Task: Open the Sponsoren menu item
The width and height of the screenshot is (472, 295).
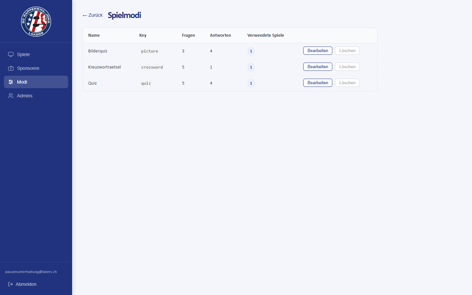Action: (36, 68)
